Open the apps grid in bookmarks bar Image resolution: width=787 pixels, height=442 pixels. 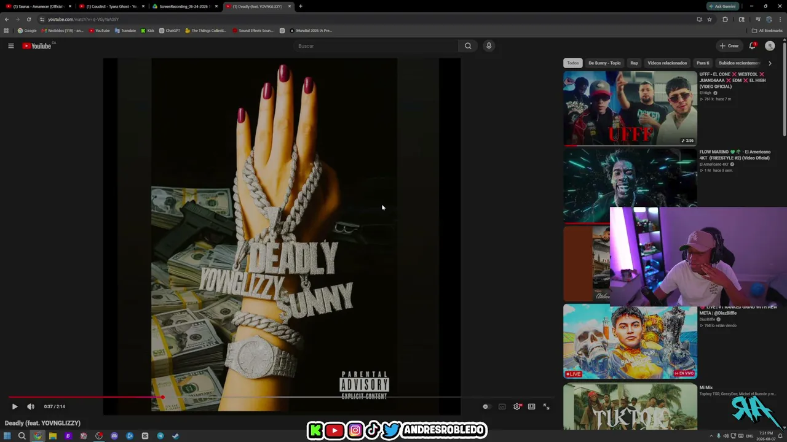click(6, 31)
